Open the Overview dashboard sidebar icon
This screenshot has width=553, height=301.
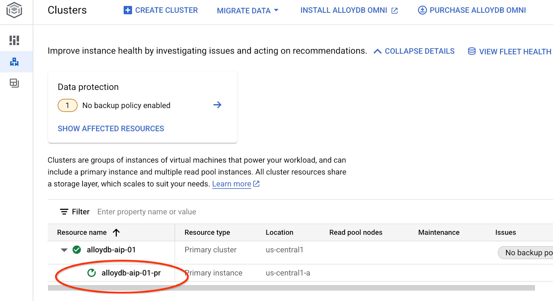[x=14, y=40]
